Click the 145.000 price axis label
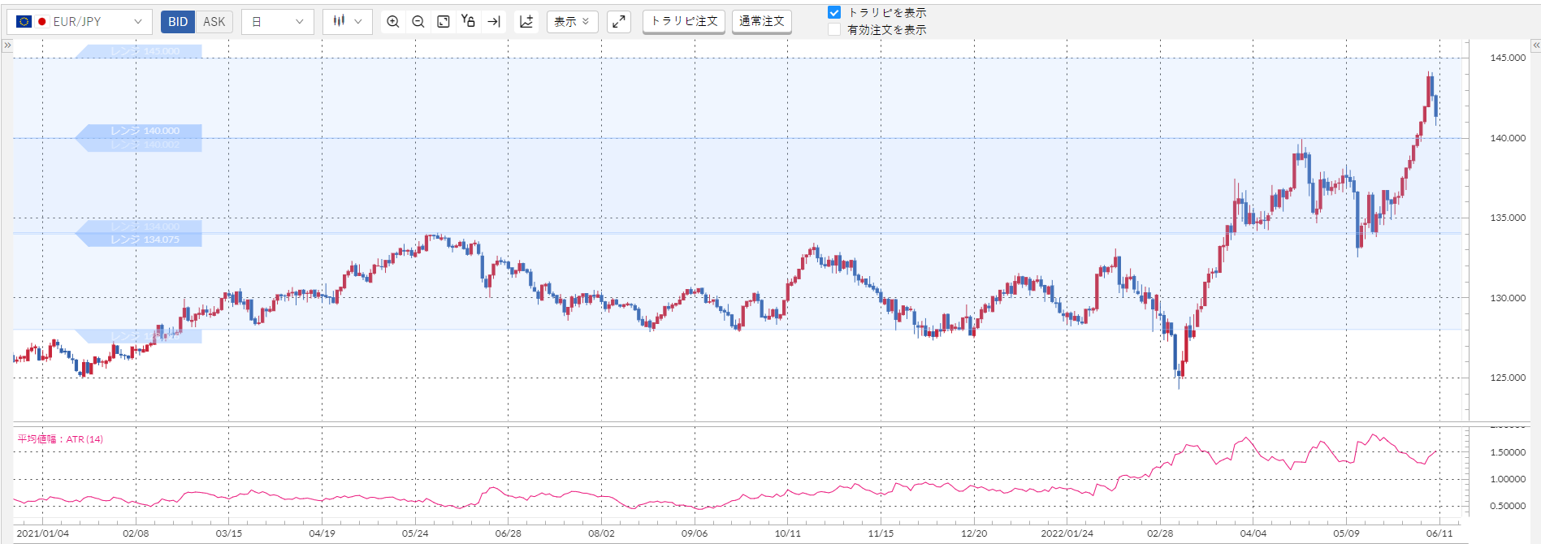This screenshot has width=1541, height=544. pos(1508,58)
